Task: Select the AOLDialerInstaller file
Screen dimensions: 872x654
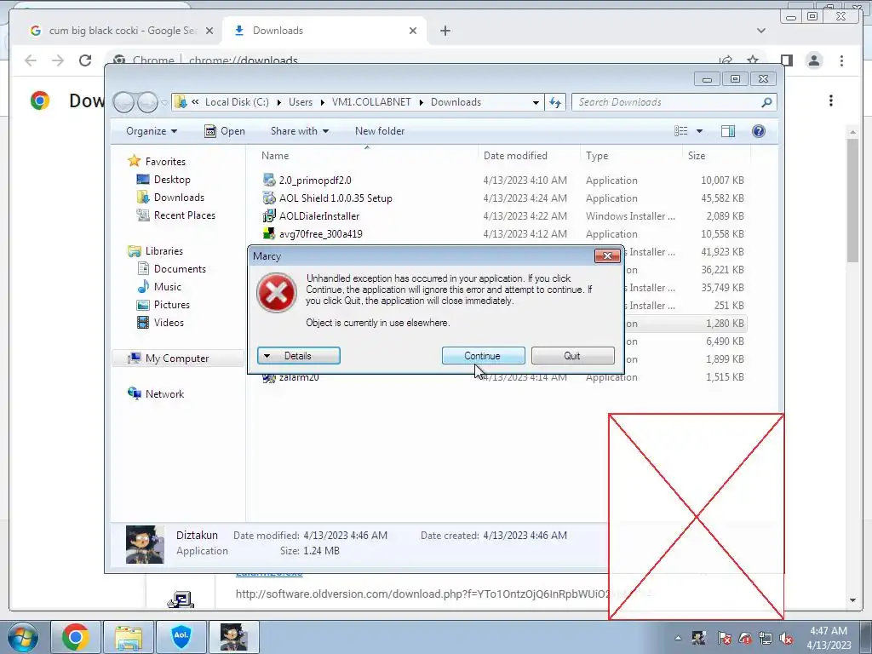Action: (319, 216)
